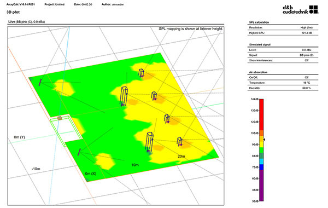This screenshot has width=328, height=208.
Task: Pick the purple segment of the SPL scale
Action: (x=261, y=186)
